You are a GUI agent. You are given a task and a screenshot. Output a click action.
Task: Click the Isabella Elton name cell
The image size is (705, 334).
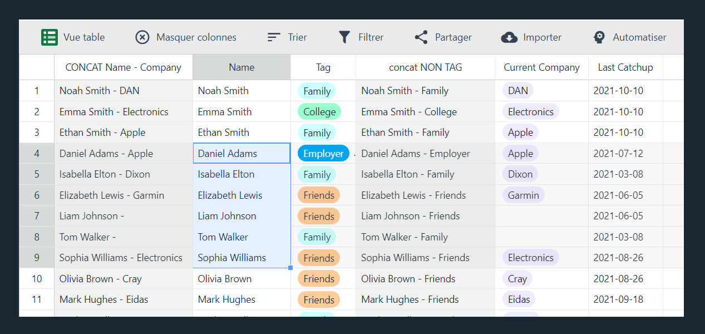241,174
